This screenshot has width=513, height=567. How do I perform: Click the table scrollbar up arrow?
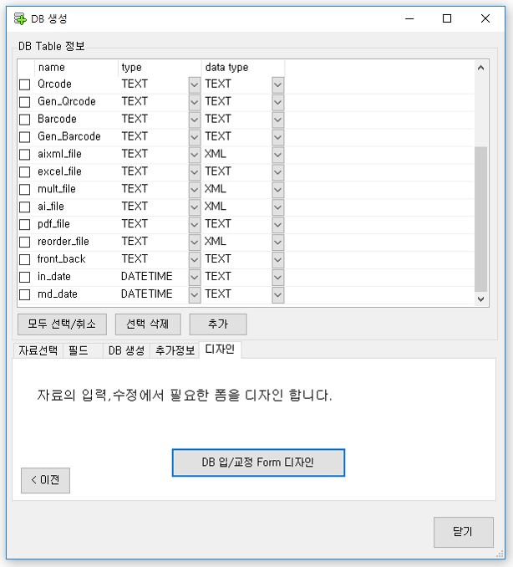480,68
